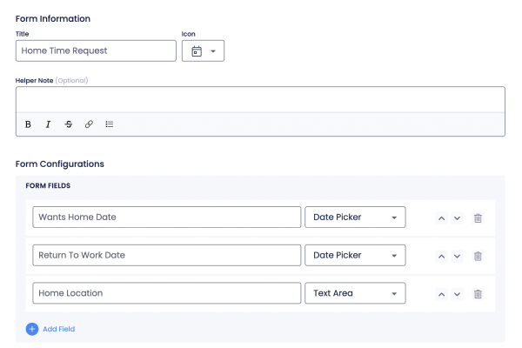Insert a link in helper note
Image resolution: width=522 pixels, height=348 pixels.
(x=89, y=124)
